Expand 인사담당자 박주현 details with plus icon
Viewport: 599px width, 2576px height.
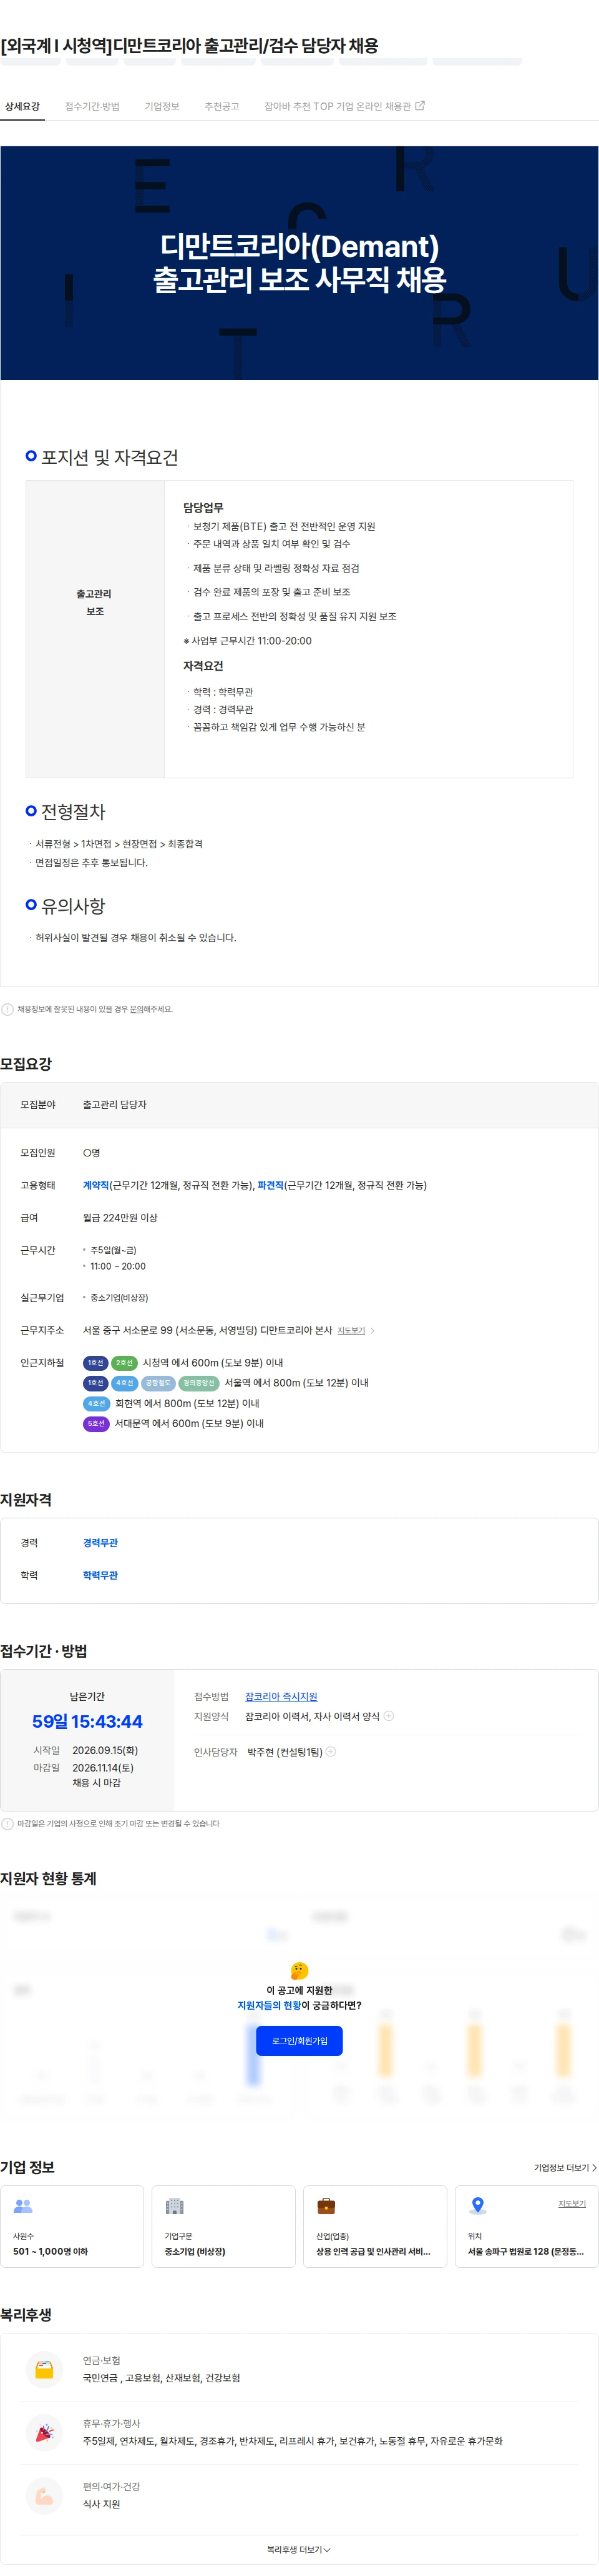pos(331,1752)
